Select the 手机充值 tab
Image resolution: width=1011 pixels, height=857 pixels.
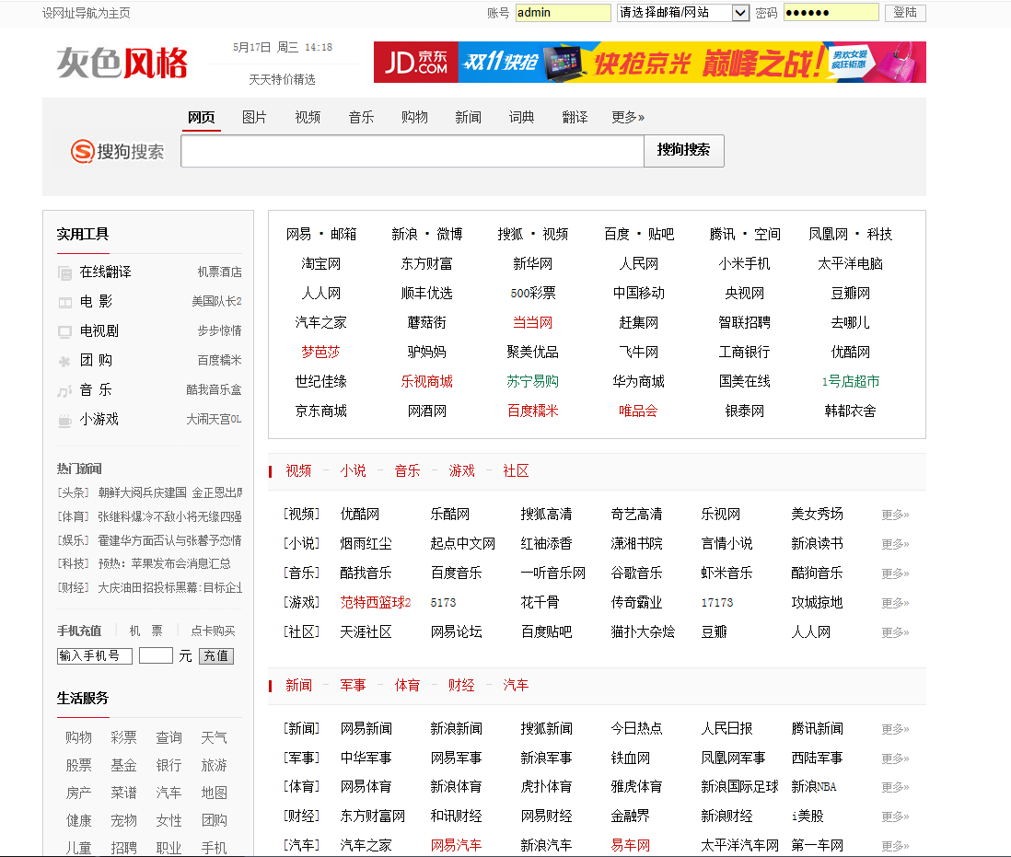[x=79, y=631]
